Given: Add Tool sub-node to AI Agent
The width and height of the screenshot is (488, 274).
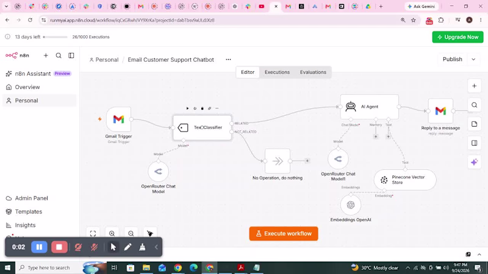Looking at the screenshot, I should [x=388, y=136].
